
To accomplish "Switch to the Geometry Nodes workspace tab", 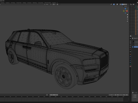I will [x=48, y=3].
